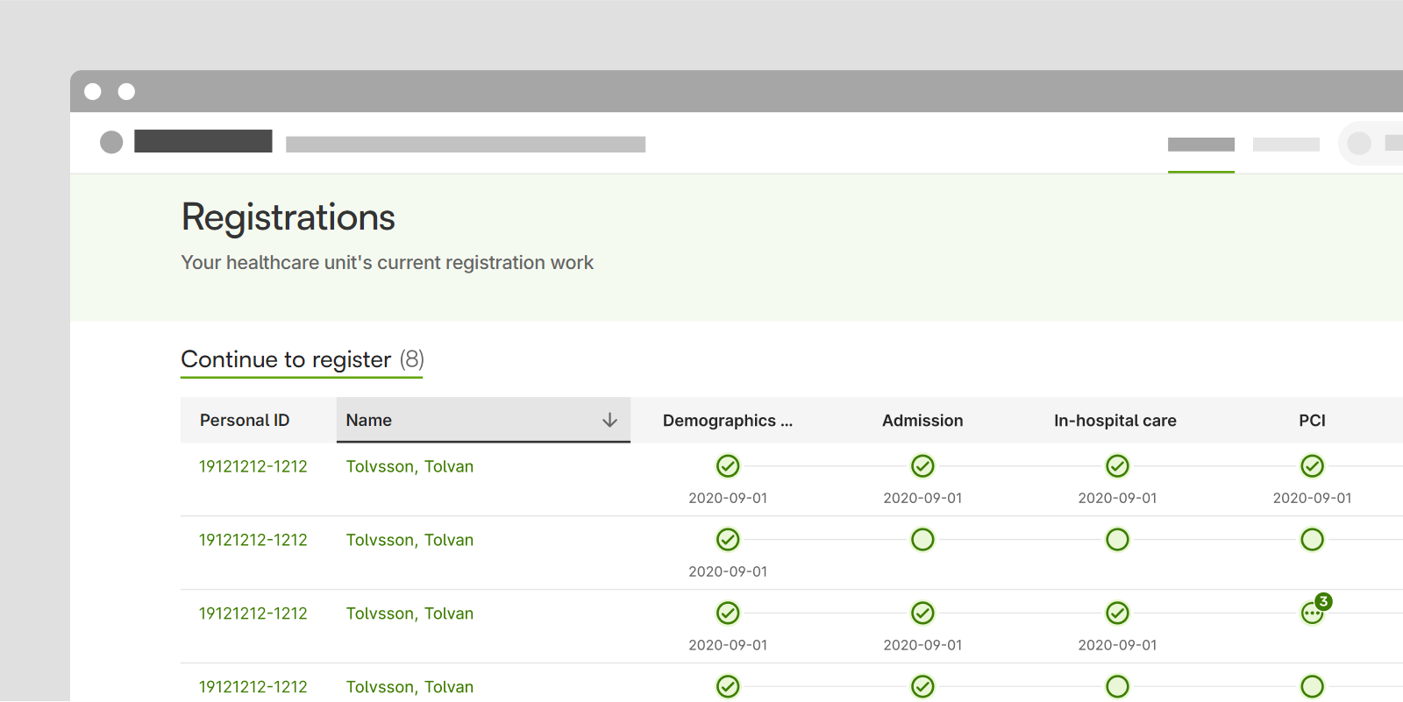This screenshot has width=1403, height=702.
Task: Open the active underlined header navigation tab
Action: [1201, 145]
